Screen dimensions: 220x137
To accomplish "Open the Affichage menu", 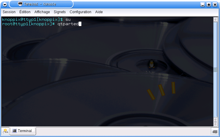I will coord(42,12).
